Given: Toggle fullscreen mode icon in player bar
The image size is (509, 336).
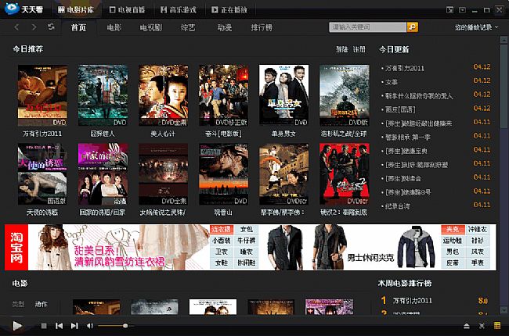Looking at the screenshot, I should (x=482, y=326).
